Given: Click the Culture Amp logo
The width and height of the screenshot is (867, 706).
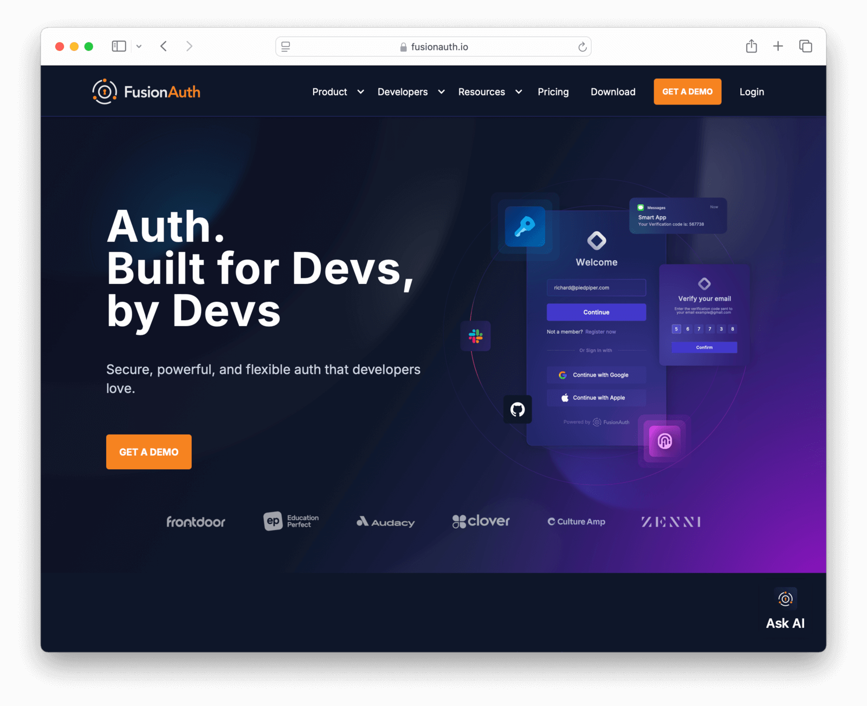Looking at the screenshot, I should point(577,522).
